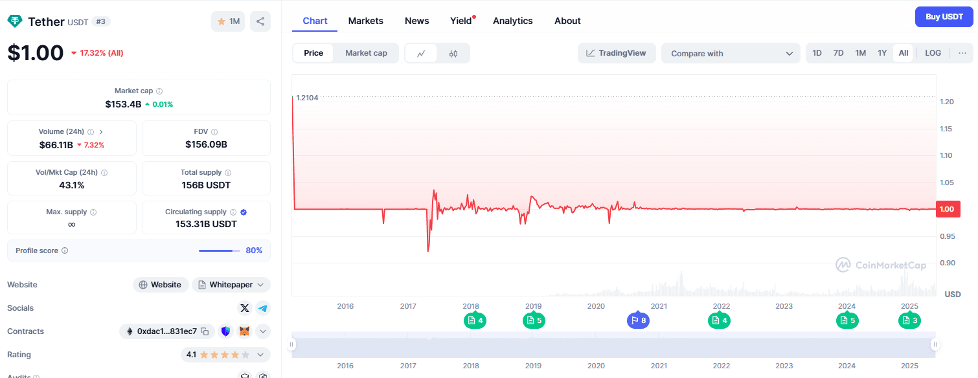This screenshot has height=378, width=978.
Task: Show info tooltip for Total supply
Action: click(228, 173)
